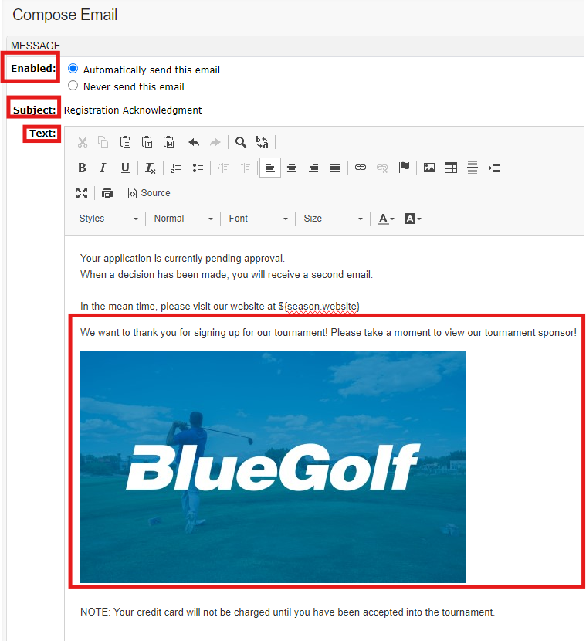Toggle italic formatting
Screen dimensions: 586x641
pyautogui.click(x=103, y=168)
